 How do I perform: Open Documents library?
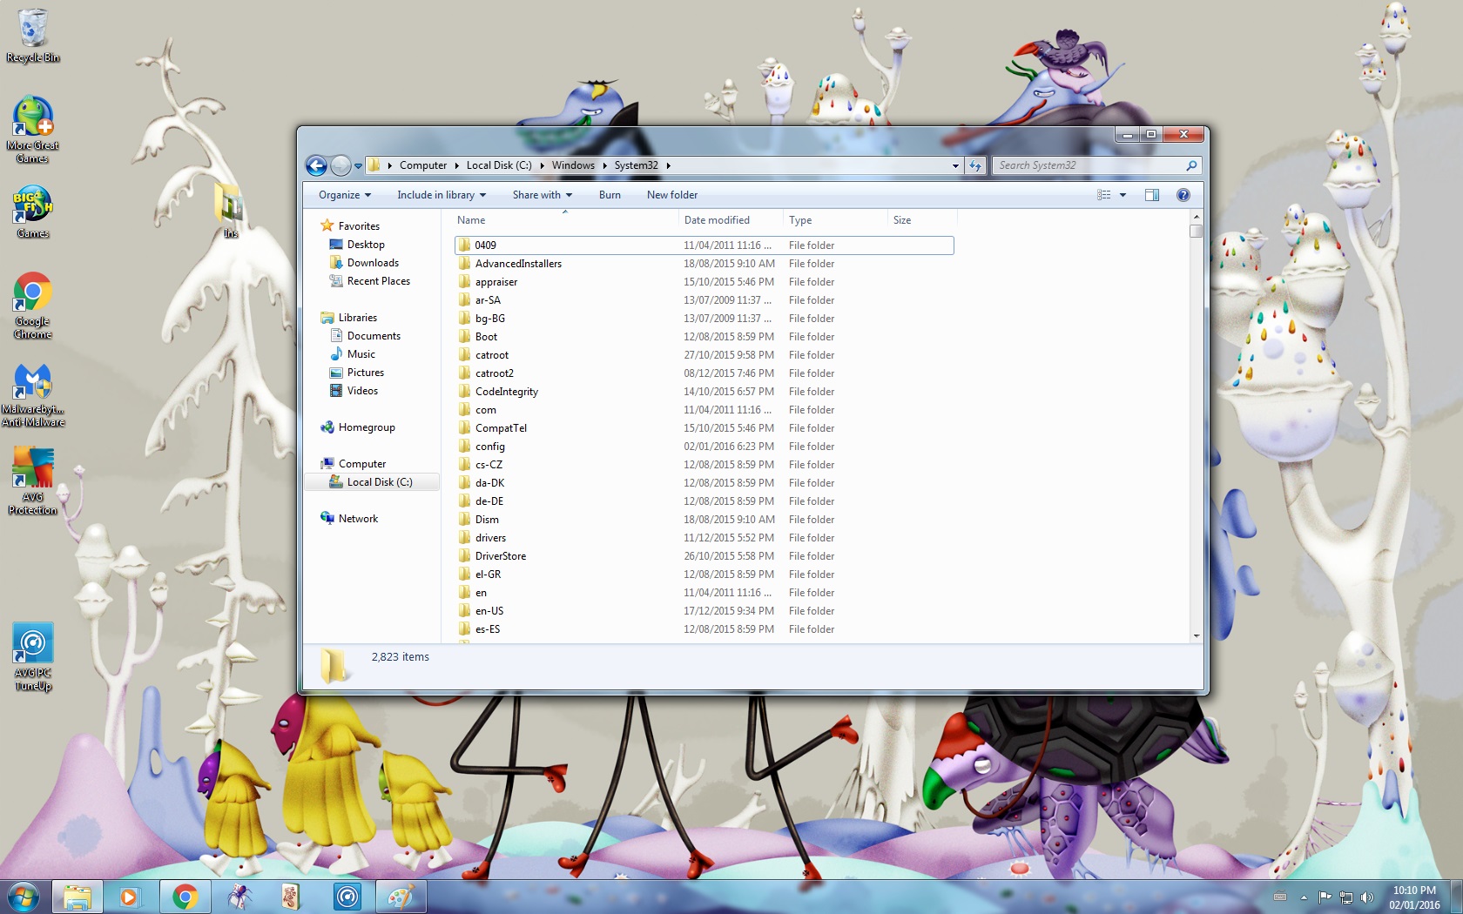[x=374, y=336]
